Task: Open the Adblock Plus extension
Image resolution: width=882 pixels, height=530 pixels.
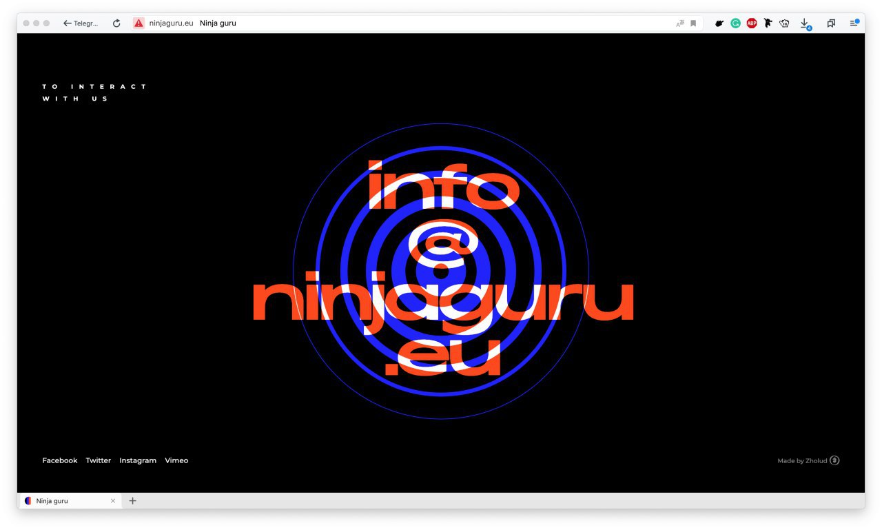Action: (752, 23)
